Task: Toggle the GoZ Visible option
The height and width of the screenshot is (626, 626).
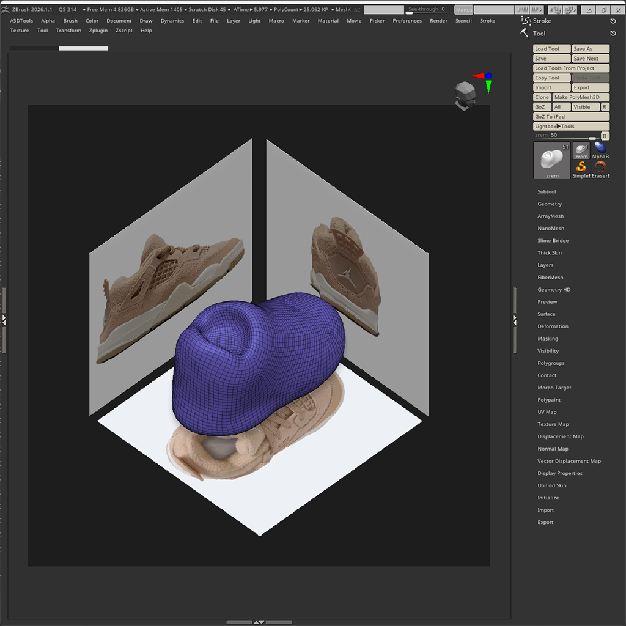Action: click(x=586, y=107)
